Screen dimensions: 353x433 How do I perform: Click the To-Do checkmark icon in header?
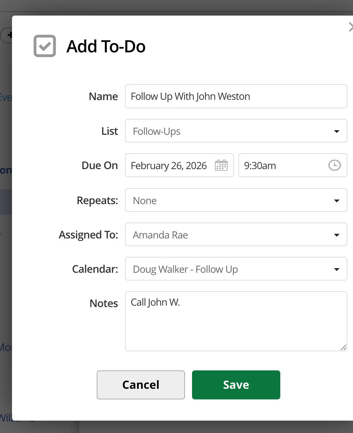[x=45, y=46]
